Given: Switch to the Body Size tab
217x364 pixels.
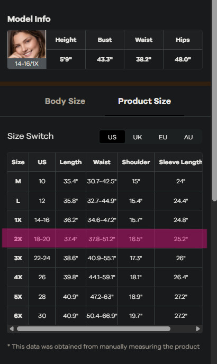Looking at the screenshot, I should (x=65, y=101).
